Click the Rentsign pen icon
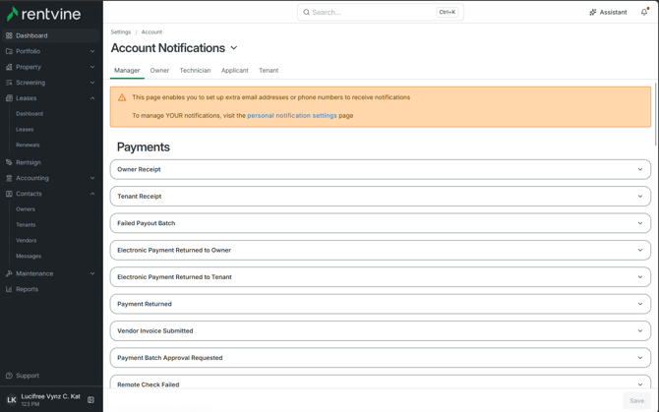This screenshot has width=659, height=412. pos(9,162)
